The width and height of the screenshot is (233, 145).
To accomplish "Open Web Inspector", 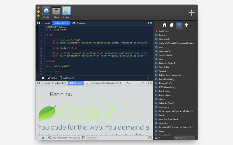I will tap(58, 138).
